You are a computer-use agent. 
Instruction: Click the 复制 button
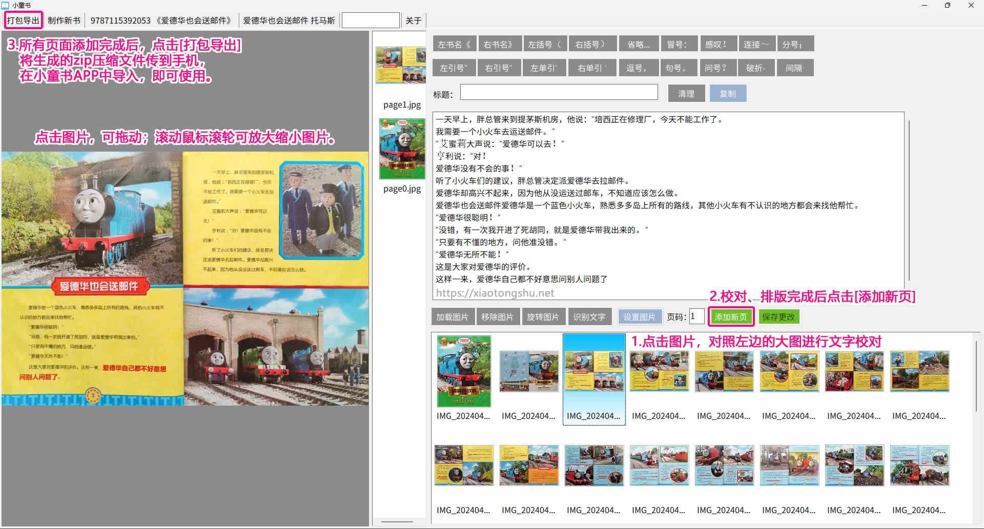point(728,93)
